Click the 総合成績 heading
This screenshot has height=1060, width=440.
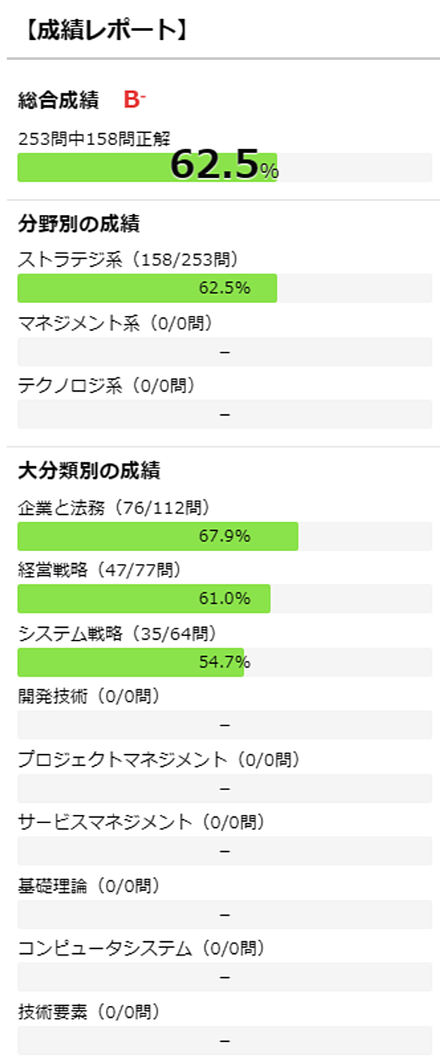(59, 100)
